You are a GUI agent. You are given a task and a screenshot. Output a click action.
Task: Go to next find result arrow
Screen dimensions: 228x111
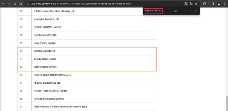pyautogui.click(x=190, y=11)
